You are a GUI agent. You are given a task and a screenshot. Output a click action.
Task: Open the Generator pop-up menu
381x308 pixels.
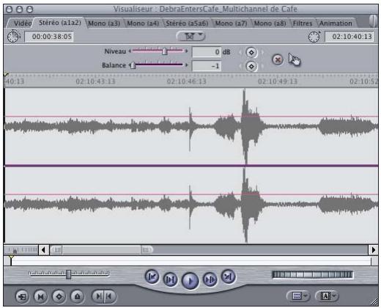pyautogui.click(x=327, y=296)
